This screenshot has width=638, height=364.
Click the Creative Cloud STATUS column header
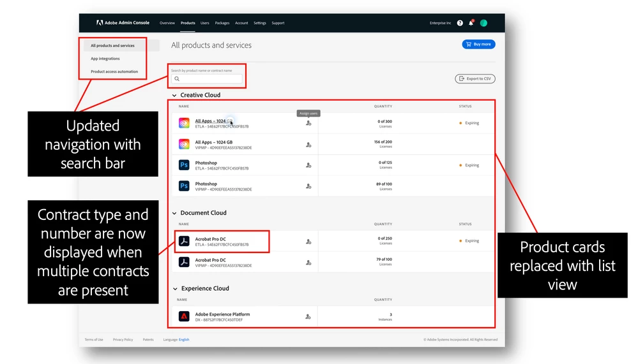pyautogui.click(x=466, y=106)
